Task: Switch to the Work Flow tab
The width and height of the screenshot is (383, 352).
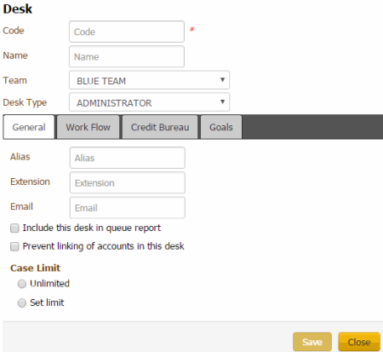Action: [88, 127]
